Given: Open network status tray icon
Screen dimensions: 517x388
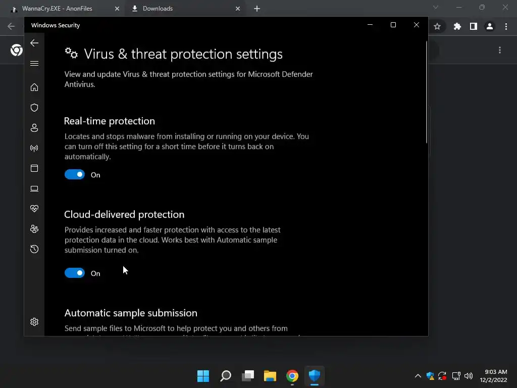Looking at the screenshot, I should coord(456,376).
